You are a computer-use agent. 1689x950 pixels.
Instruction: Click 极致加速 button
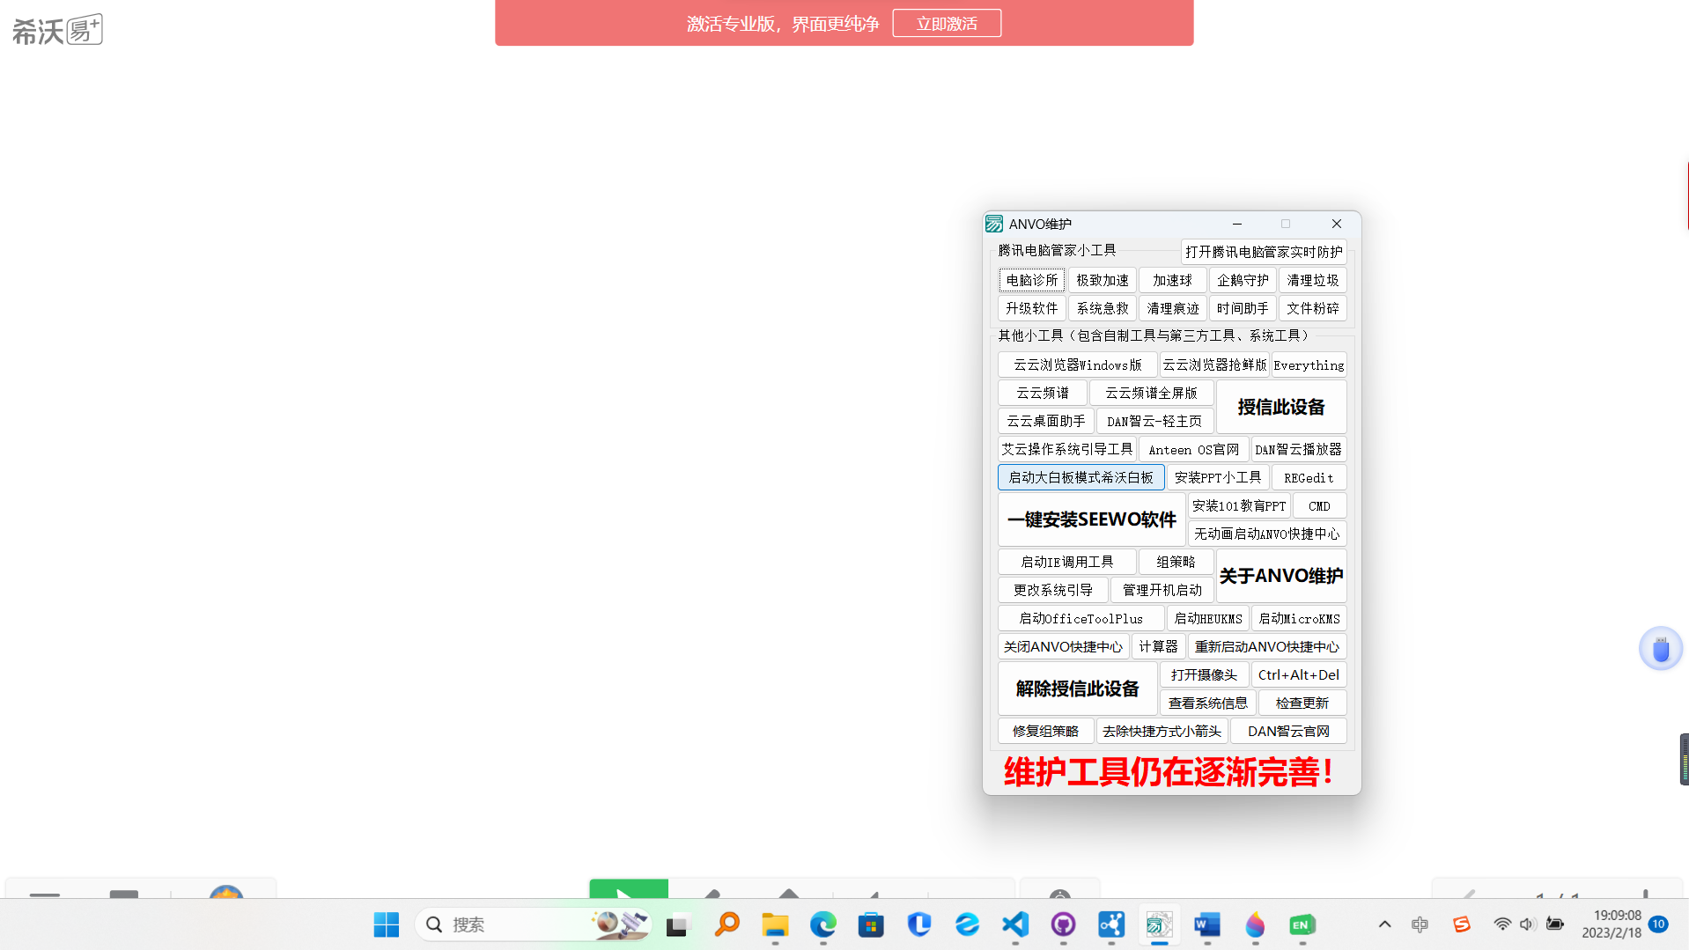pyautogui.click(x=1103, y=280)
